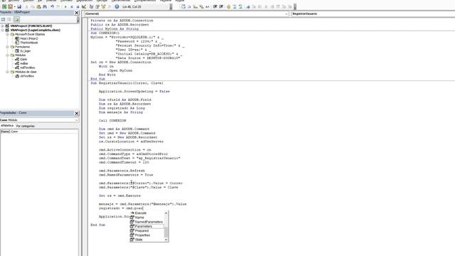The image size is (455, 256).
Task: Collapse the Formularios folder
Action: pos(8,47)
